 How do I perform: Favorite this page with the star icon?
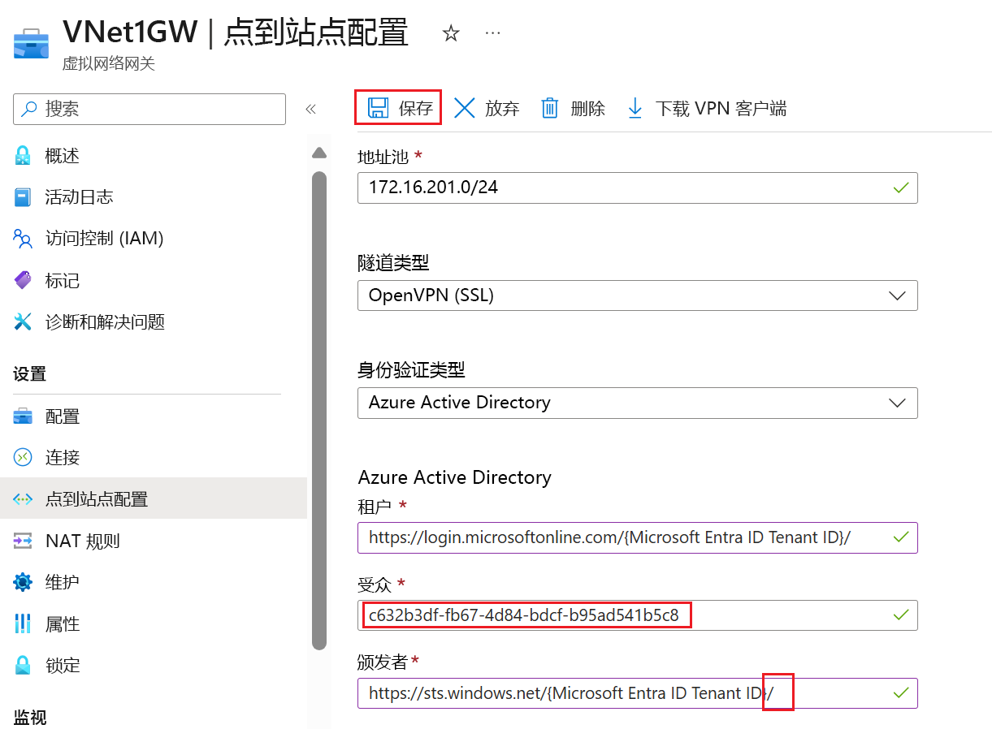click(x=451, y=33)
